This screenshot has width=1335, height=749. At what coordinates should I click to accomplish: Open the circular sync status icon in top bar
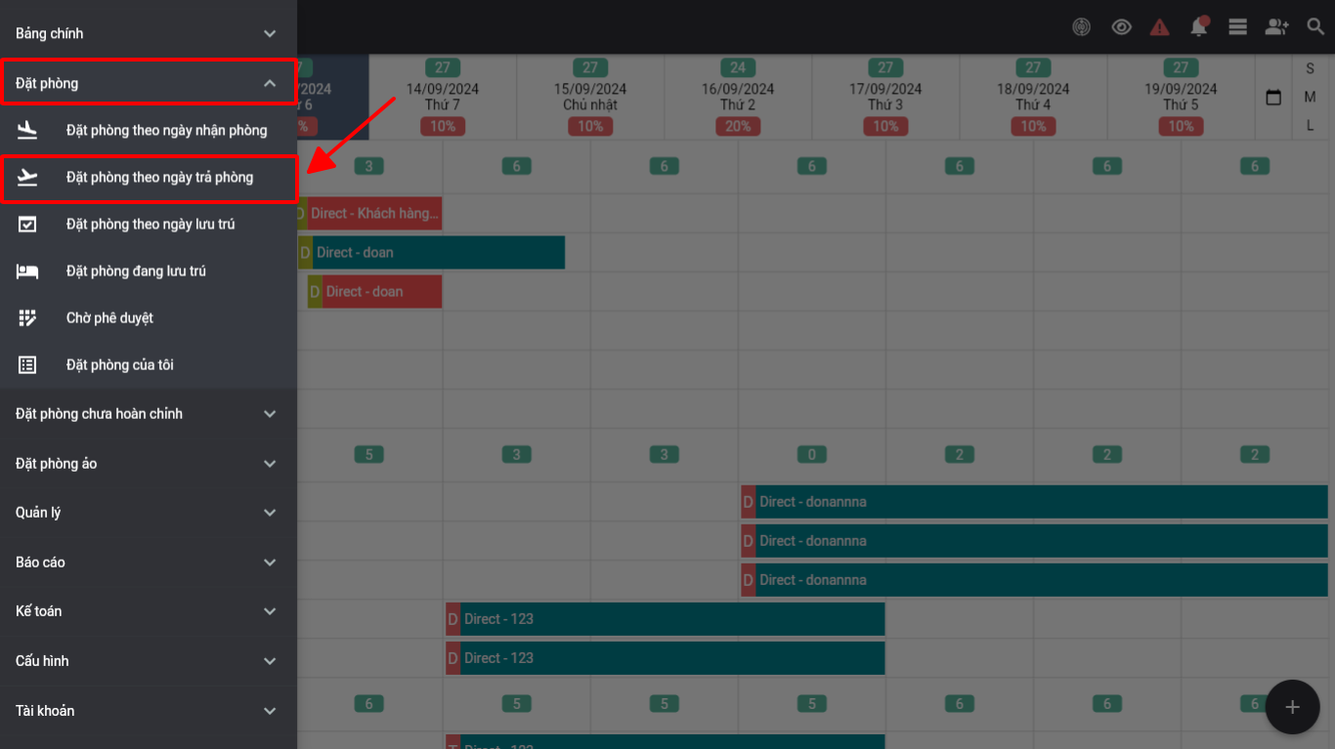coord(1081,27)
